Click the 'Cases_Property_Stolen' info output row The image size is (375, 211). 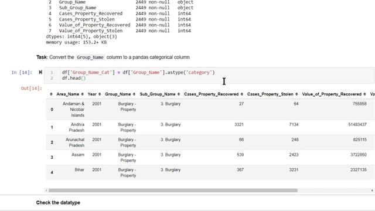120,19
